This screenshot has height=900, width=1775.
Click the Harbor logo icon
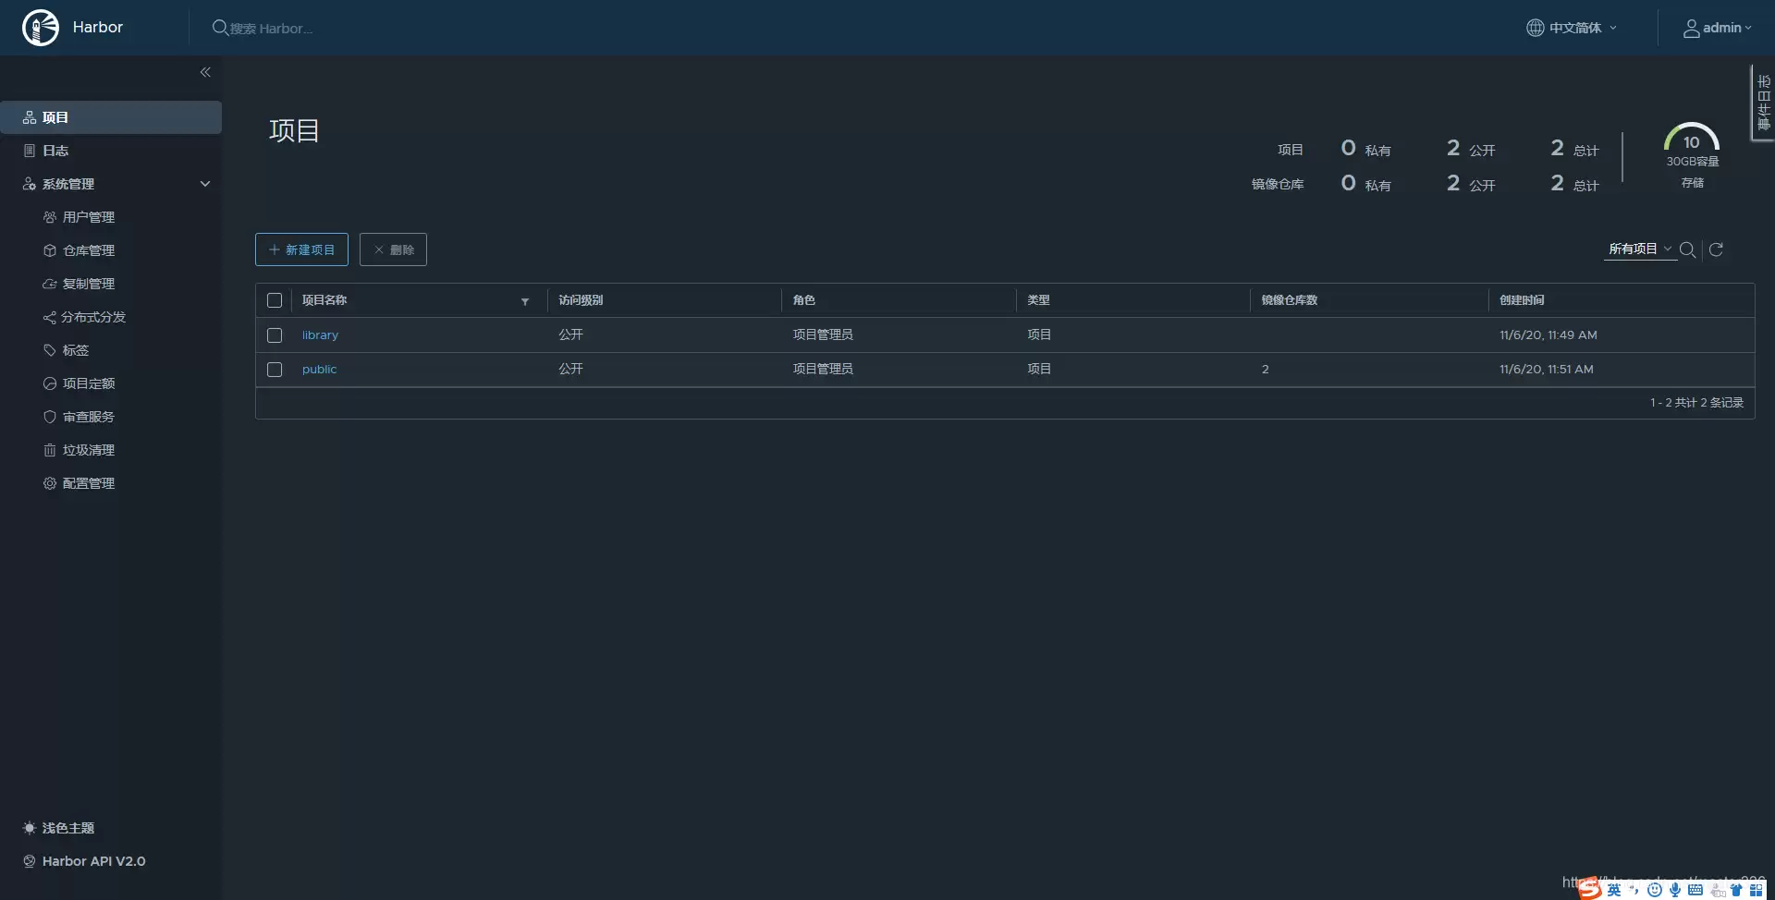coord(41,28)
